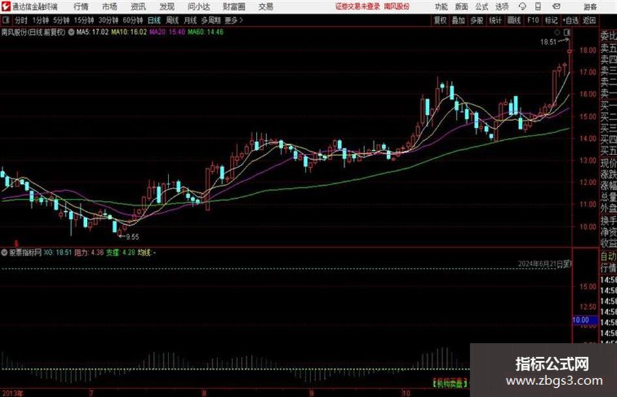Click the 南风股份 stock name in title bar
This screenshot has height=397, width=617.
pyautogui.click(x=397, y=7)
